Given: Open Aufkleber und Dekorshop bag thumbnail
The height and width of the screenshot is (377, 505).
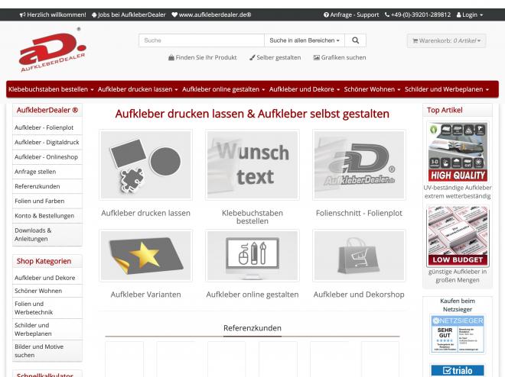Looking at the screenshot, I should (359, 256).
